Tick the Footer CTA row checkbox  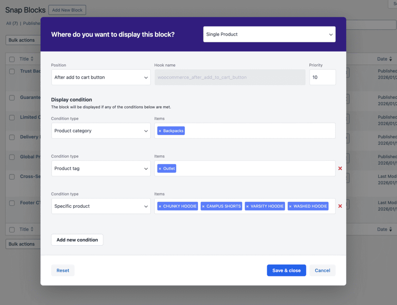(12, 203)
